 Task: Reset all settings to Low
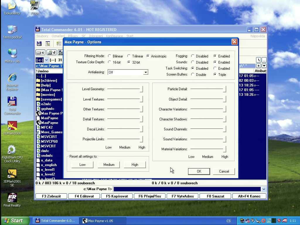(82, 165)
